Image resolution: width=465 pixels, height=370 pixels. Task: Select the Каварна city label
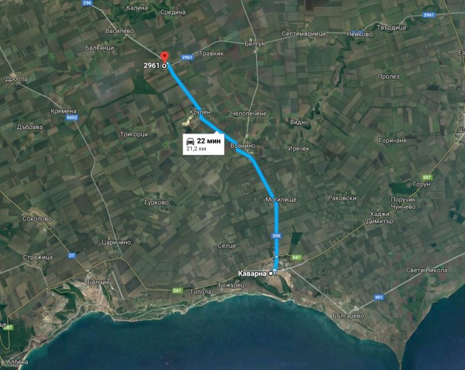coord(252,274)
